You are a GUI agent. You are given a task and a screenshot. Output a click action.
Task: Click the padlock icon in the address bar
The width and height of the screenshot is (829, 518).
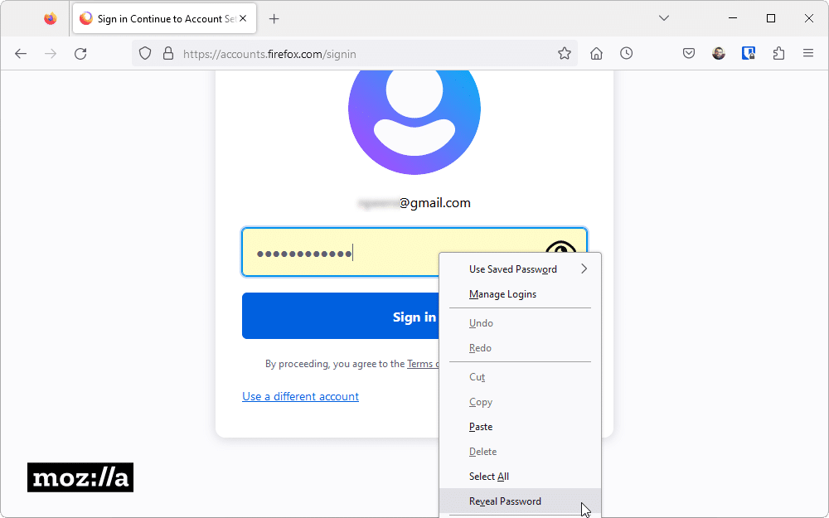pos(168,53)
